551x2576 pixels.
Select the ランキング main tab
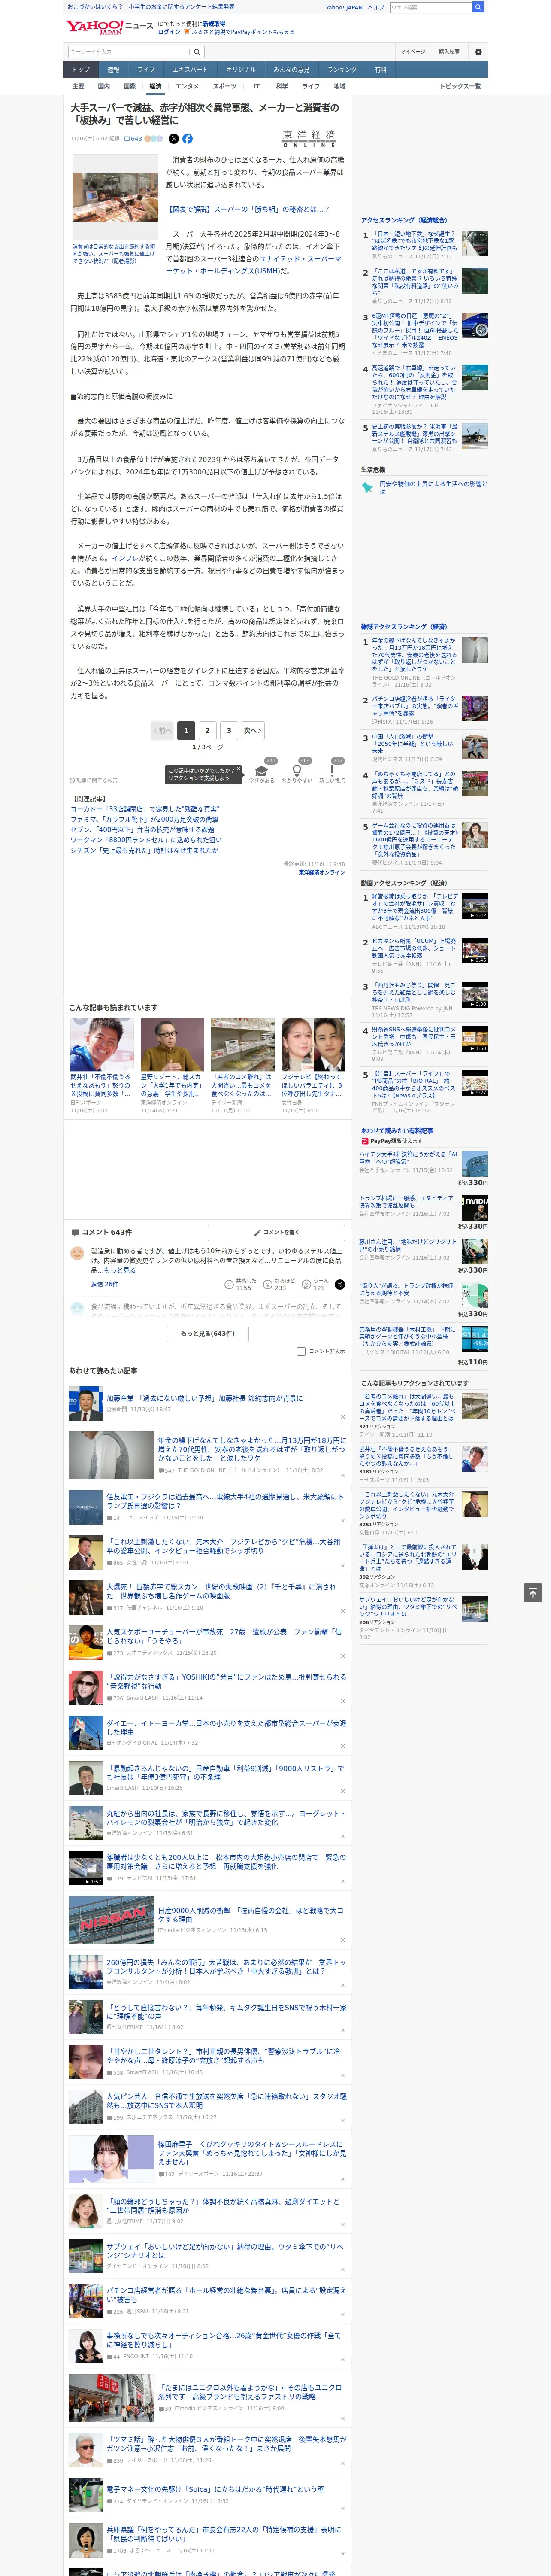pyautogui.click(x=342, y=70)
